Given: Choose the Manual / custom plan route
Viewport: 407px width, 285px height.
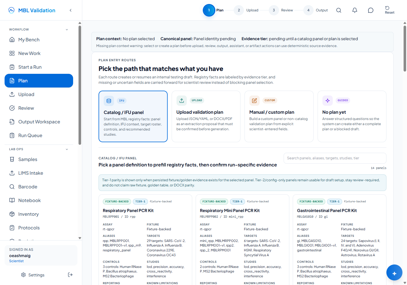Looking at the screenshot, I should point(279,116).
